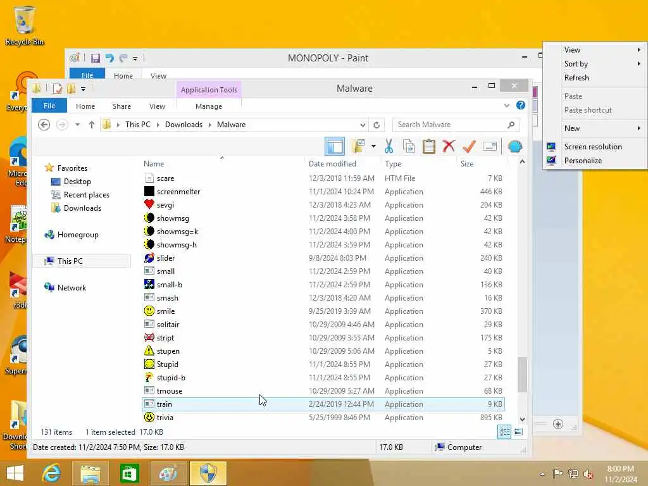This screenshot has width=648, height=486.
Task: Select the sevgi heart application file
Action: (323, 205)
